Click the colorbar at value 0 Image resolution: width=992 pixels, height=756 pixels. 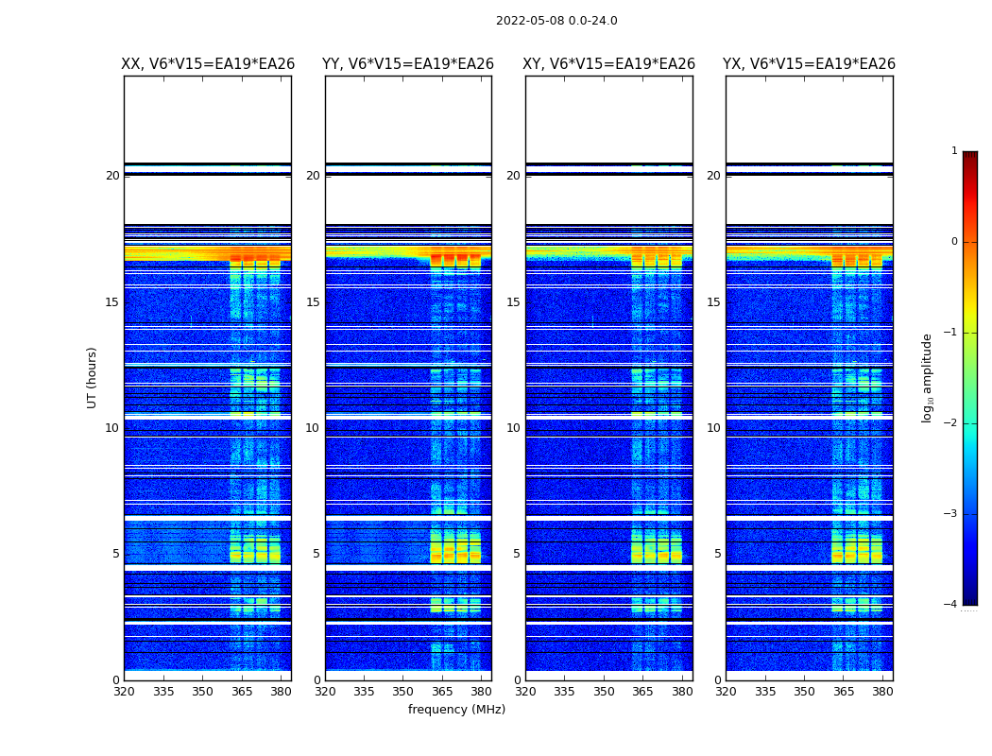[x=970, y=242]
